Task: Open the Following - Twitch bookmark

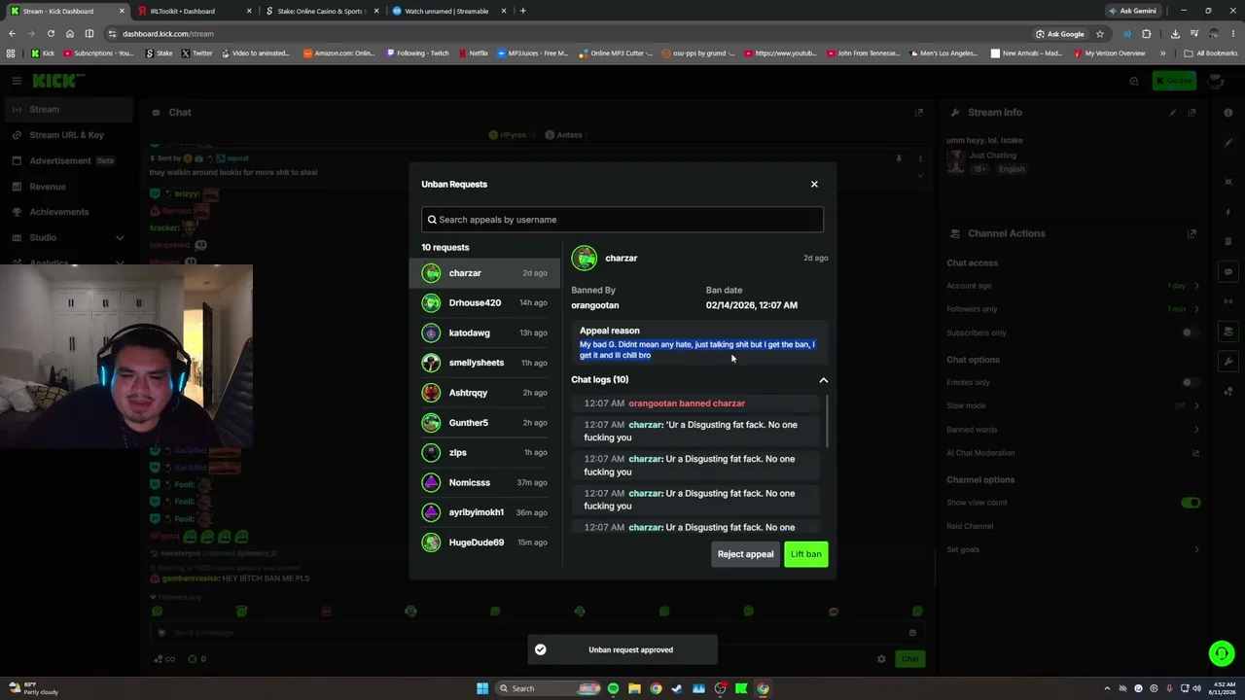Action: [x=417, y=53]
